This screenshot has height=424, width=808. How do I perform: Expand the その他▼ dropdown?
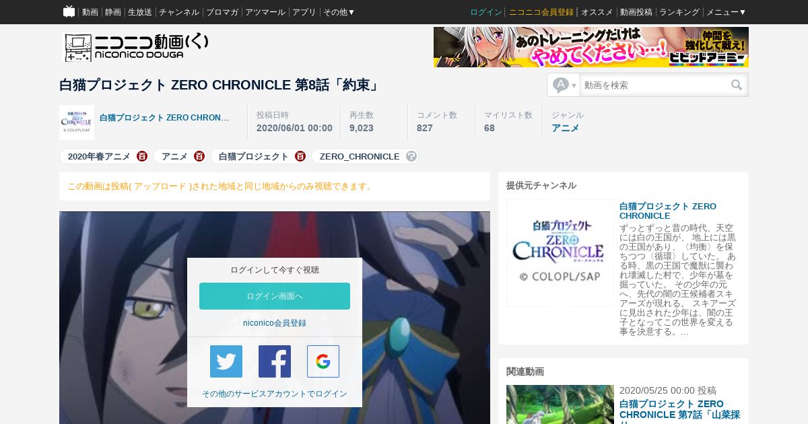tap(339, 12)
